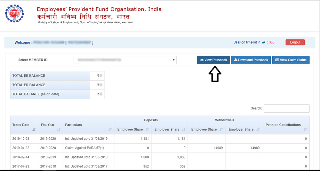Select 'Int. Updated upto 31/03/2017' entry

86,166
